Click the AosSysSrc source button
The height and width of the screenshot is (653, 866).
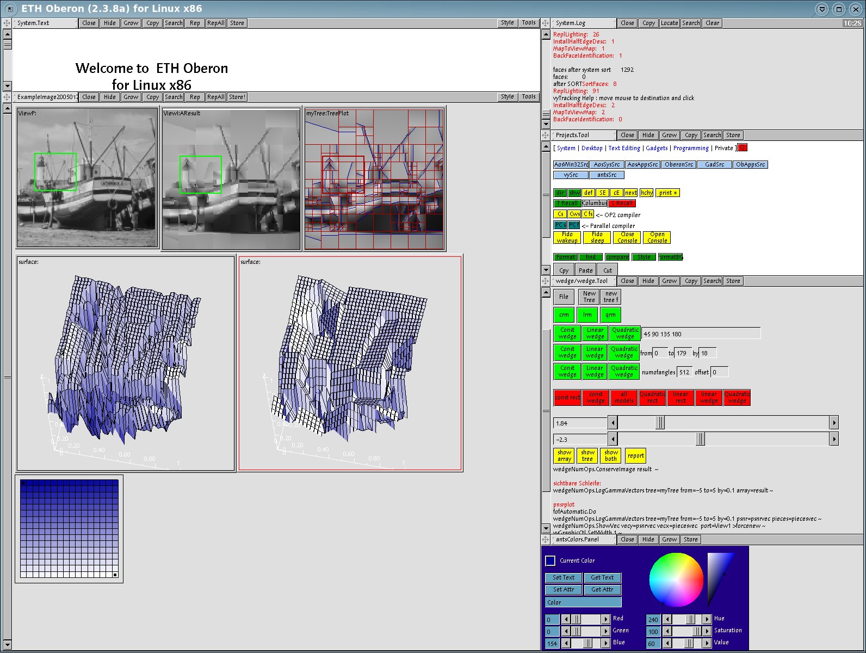607,164
